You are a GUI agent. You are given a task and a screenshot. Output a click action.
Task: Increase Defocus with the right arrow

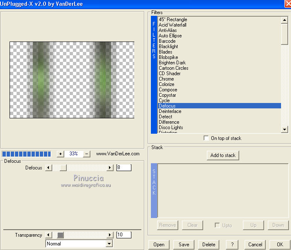pyautogui.click(x=110, y=168)
